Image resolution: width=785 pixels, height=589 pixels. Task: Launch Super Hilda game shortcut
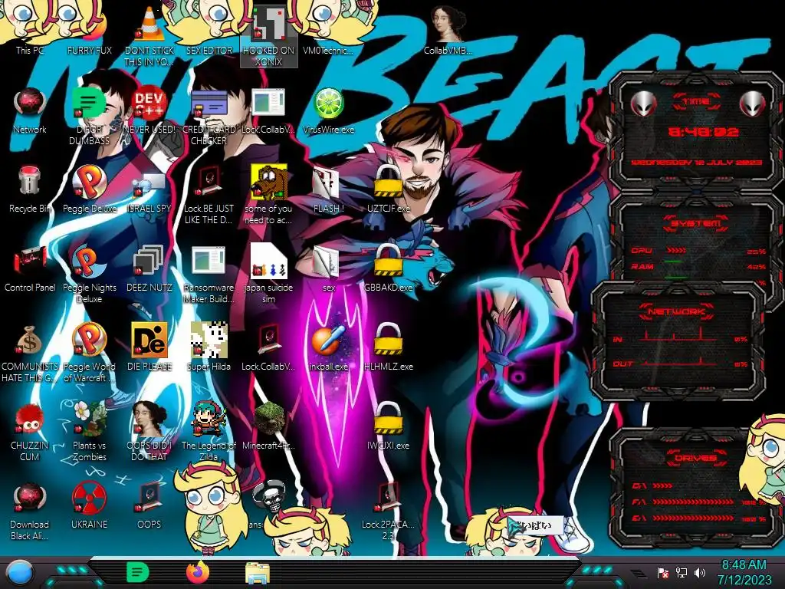(x=209, y=347)
